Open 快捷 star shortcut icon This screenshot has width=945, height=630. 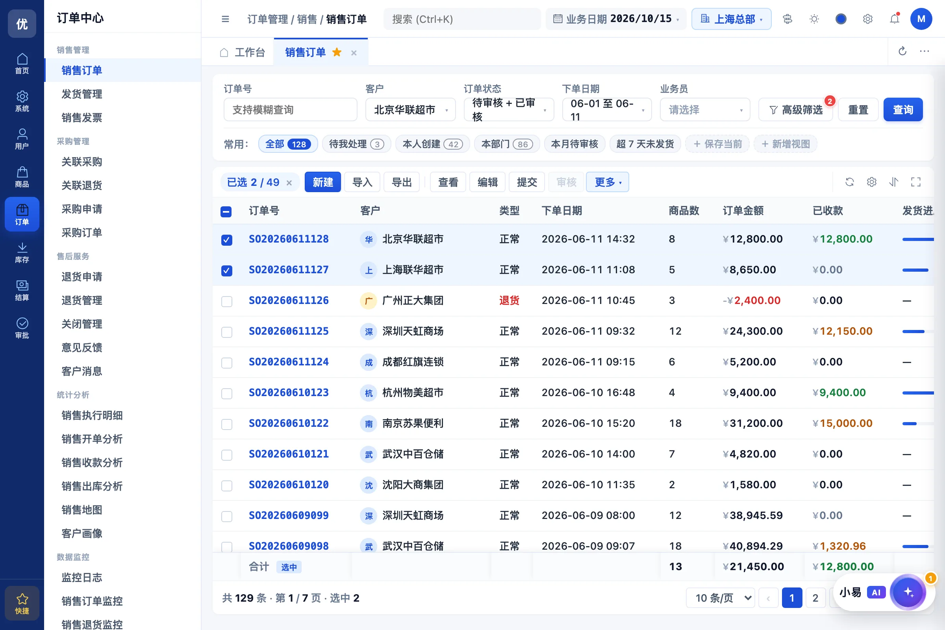tap(22, 603)
